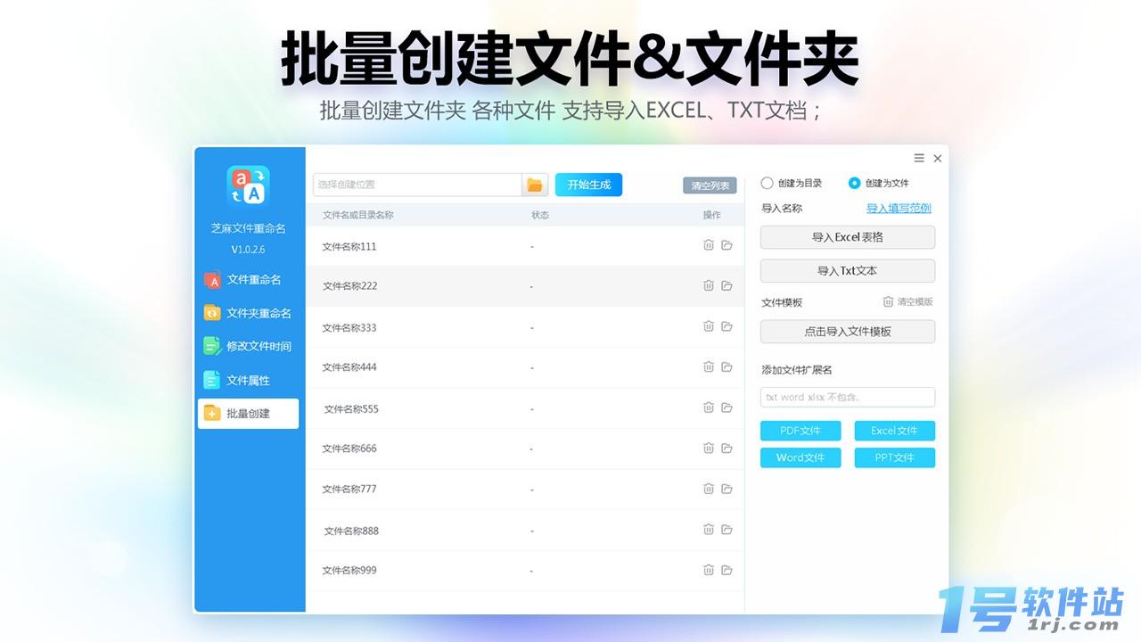Click the 文件名称555 row text
This screenshot has height=642, width=1141.
pyautogui.click(x=351, y=408)
